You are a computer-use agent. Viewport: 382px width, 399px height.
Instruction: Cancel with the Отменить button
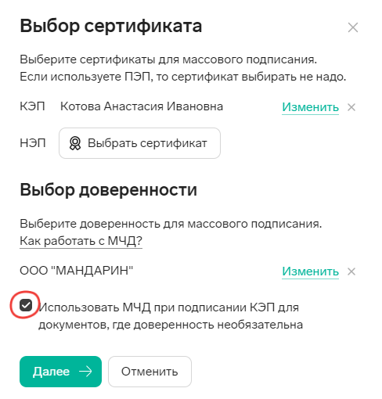(x=150, y=372)
